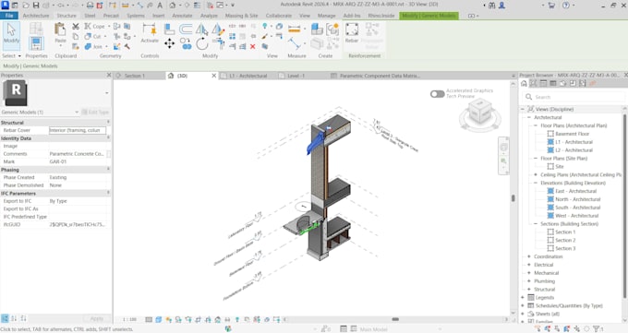Click the Apply button in Properties
628x333 pixels.
[97, 318]
